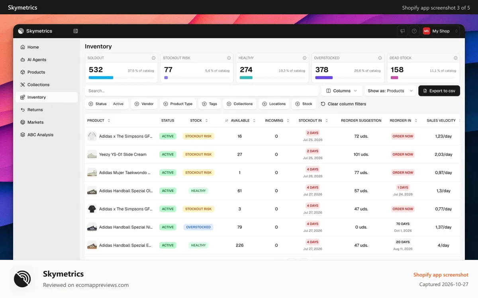Open AI Agents in the sidebar
The image size is (478, 298).
pyautogui.click(x=47, y=60)
